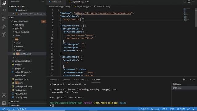Collapse the GIT workspace section

27,17
